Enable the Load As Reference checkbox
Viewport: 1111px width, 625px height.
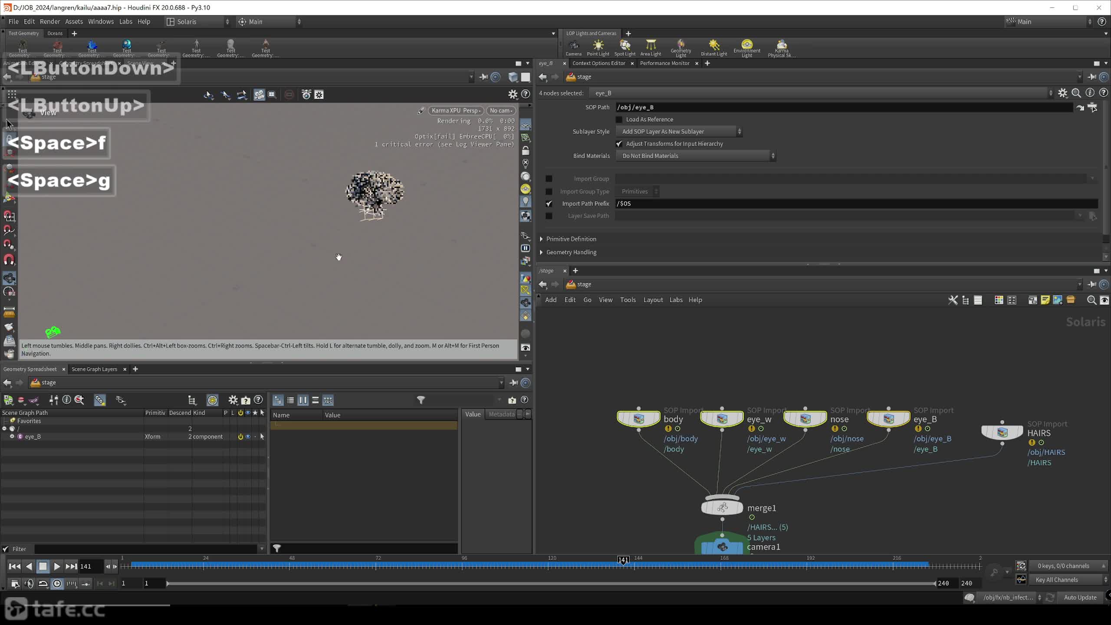pos(619,119)
